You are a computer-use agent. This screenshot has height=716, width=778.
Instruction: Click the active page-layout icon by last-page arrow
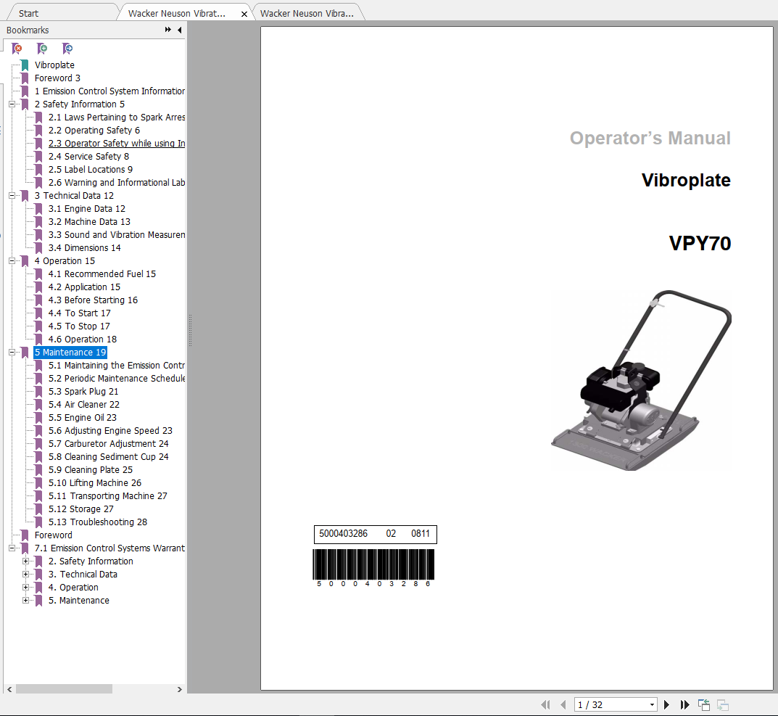pos(704,704)
